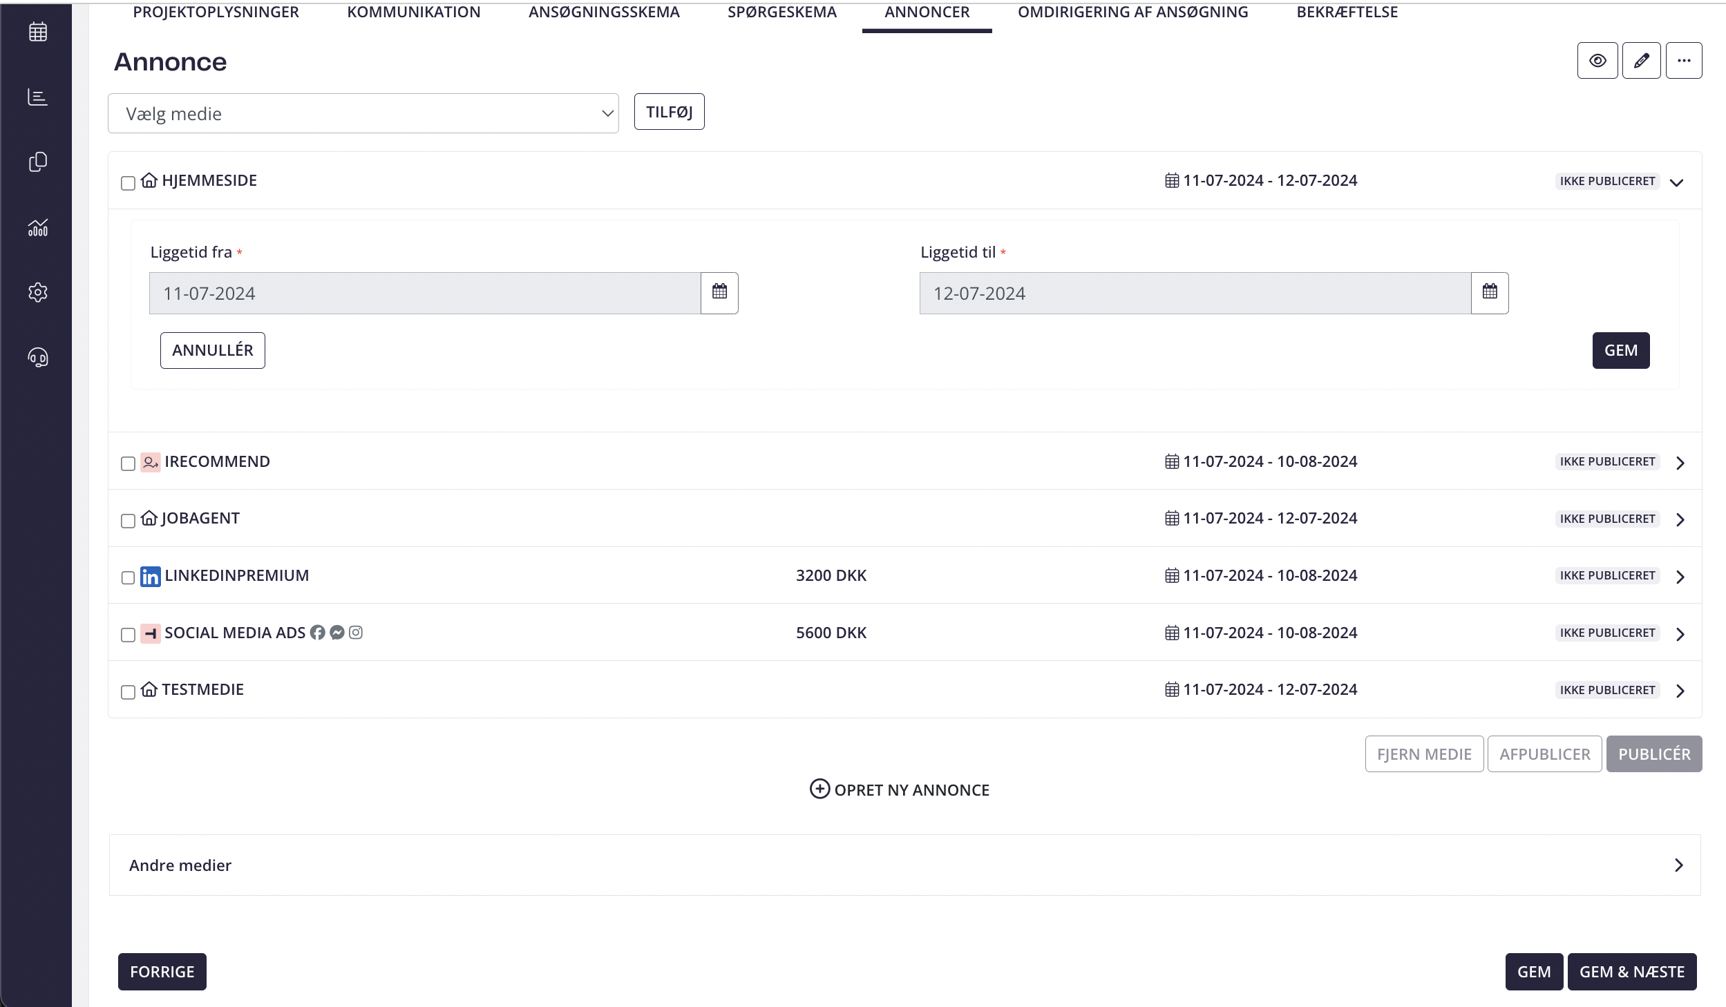1726x1007 pixels.
Task: Tick the IRECOMMEND checkbox
Action: click(128, 463)
